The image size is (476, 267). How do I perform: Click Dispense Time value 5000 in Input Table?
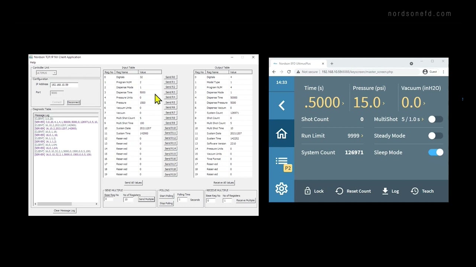point(143,92)
